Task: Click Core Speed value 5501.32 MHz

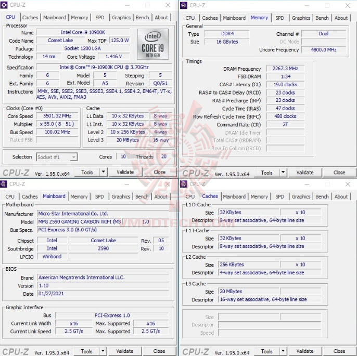Action: pyautogui.click(x=57, y=116)
